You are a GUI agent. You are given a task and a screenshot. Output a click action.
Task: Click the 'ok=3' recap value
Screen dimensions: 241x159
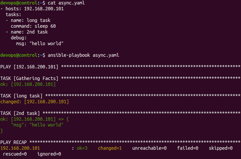(82, 148)
